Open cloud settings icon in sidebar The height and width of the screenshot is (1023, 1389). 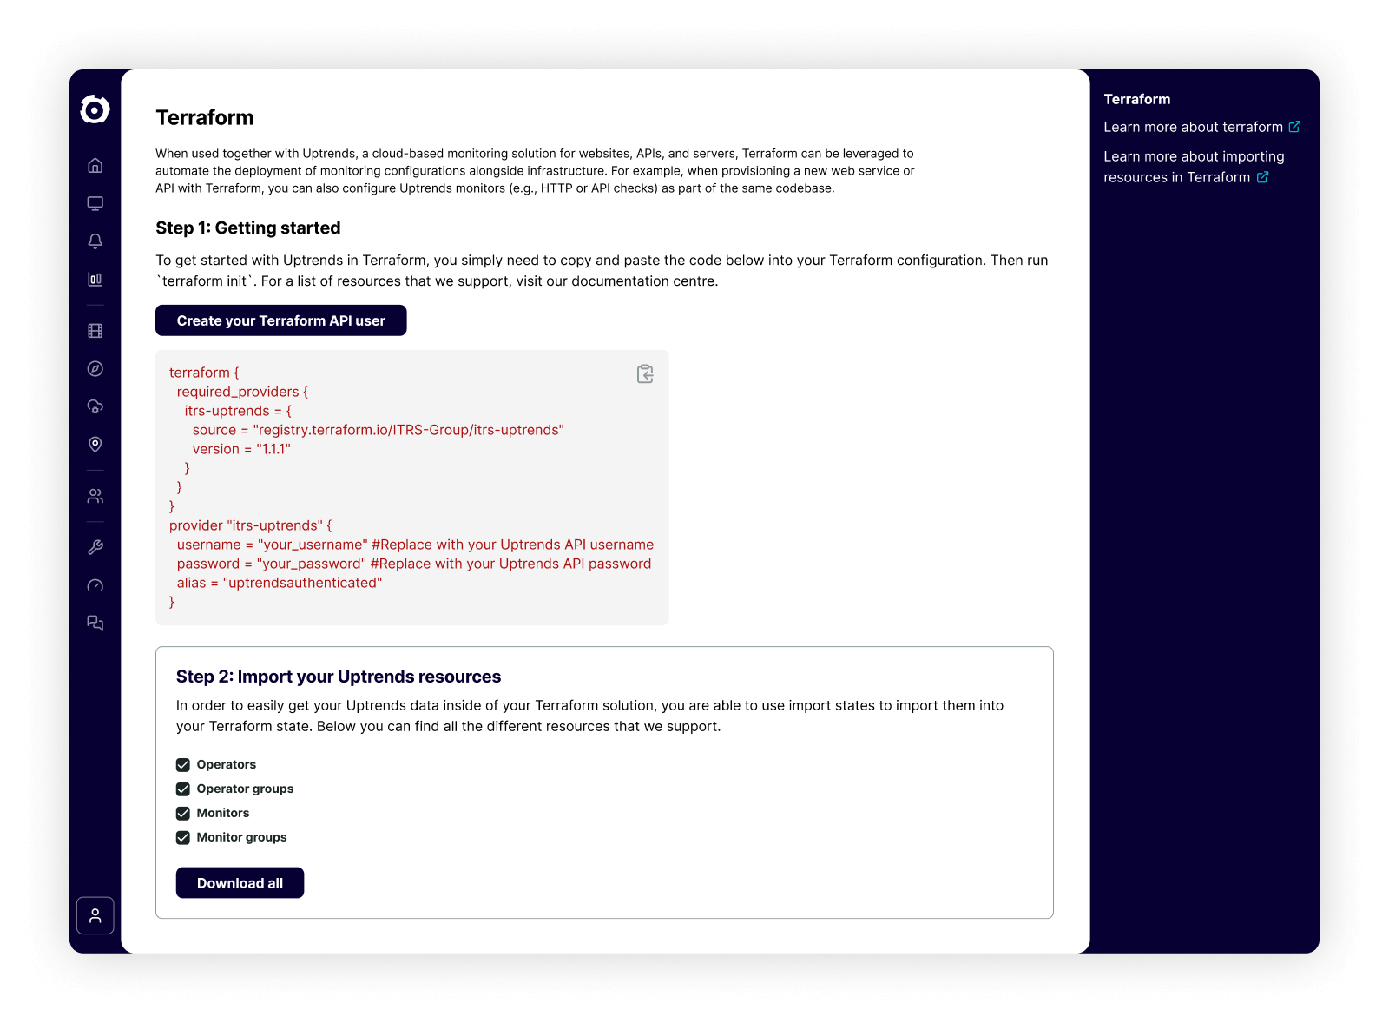click(x=95, y=406)
